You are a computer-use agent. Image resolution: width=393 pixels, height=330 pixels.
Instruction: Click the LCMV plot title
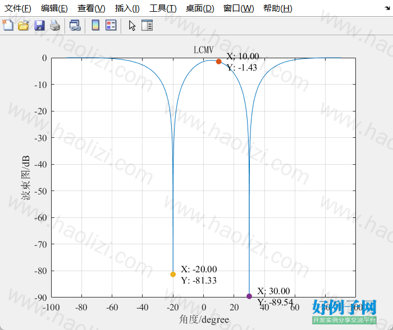[203, 50]
